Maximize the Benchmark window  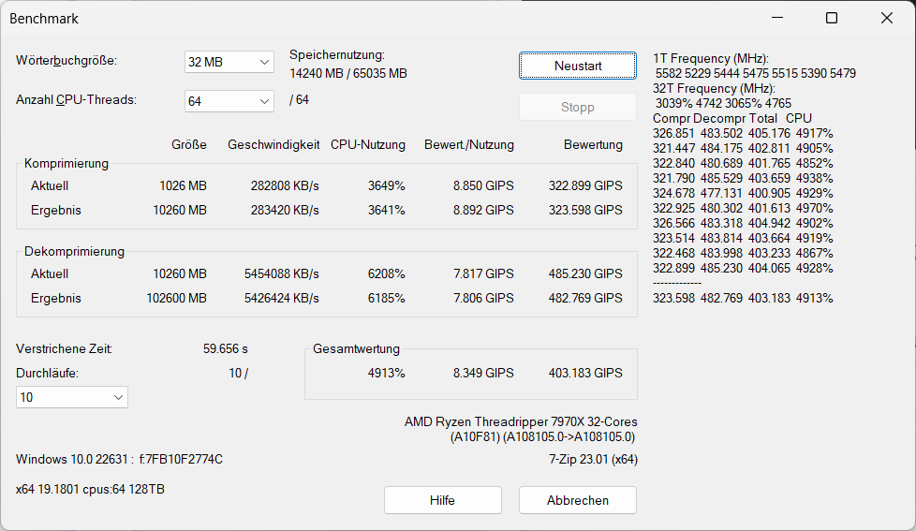click(832, 18)
